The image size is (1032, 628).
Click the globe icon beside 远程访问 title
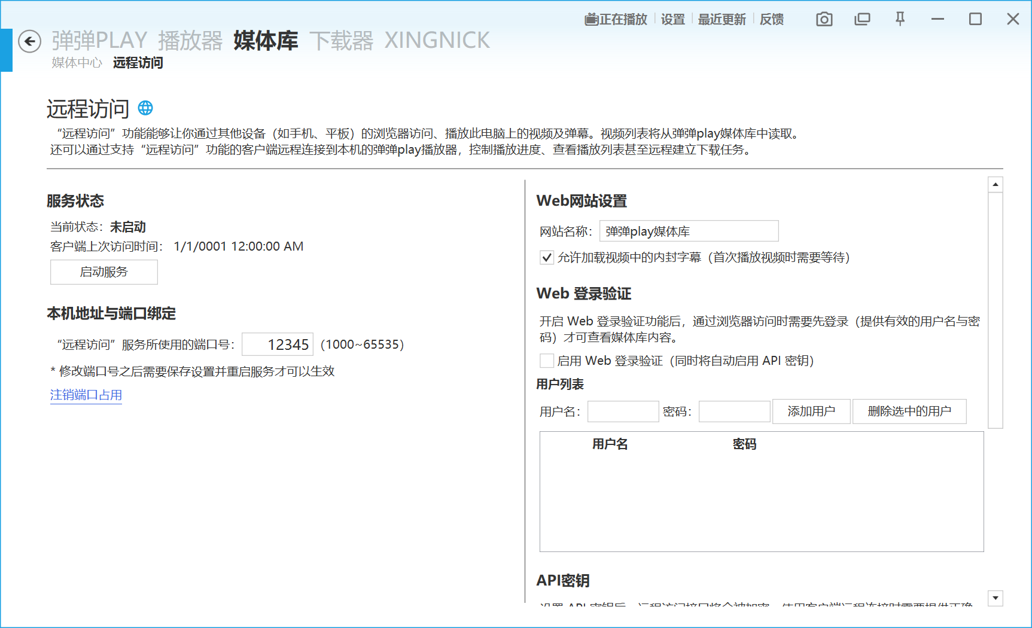145,108
